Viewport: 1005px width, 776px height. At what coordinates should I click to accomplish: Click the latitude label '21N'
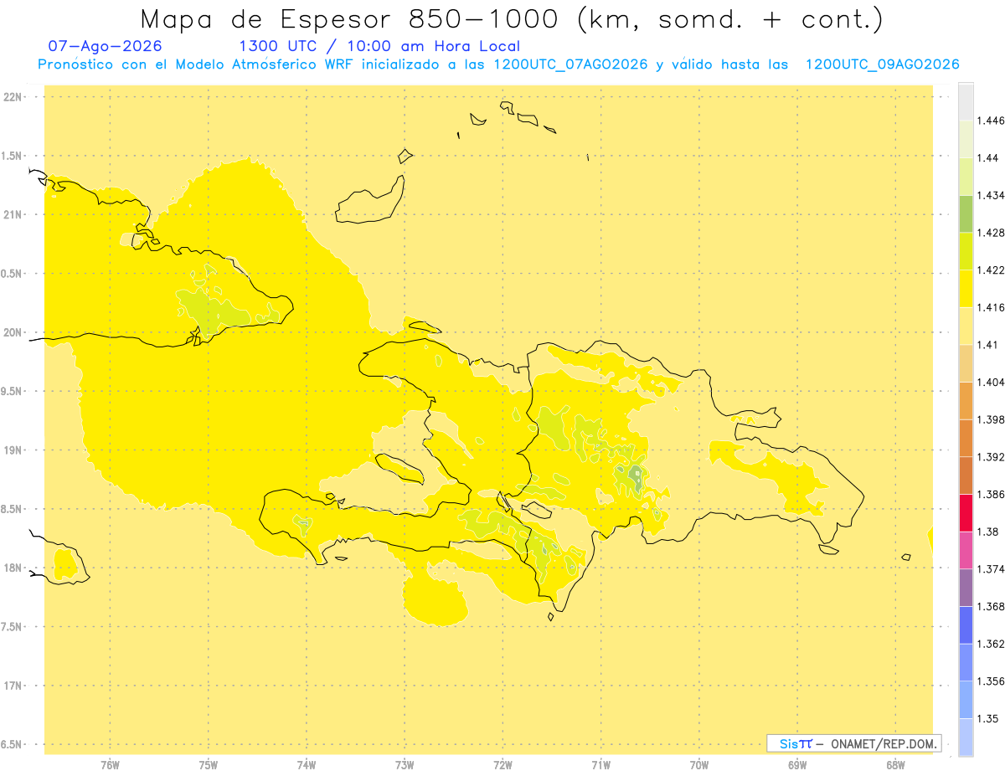13,215
